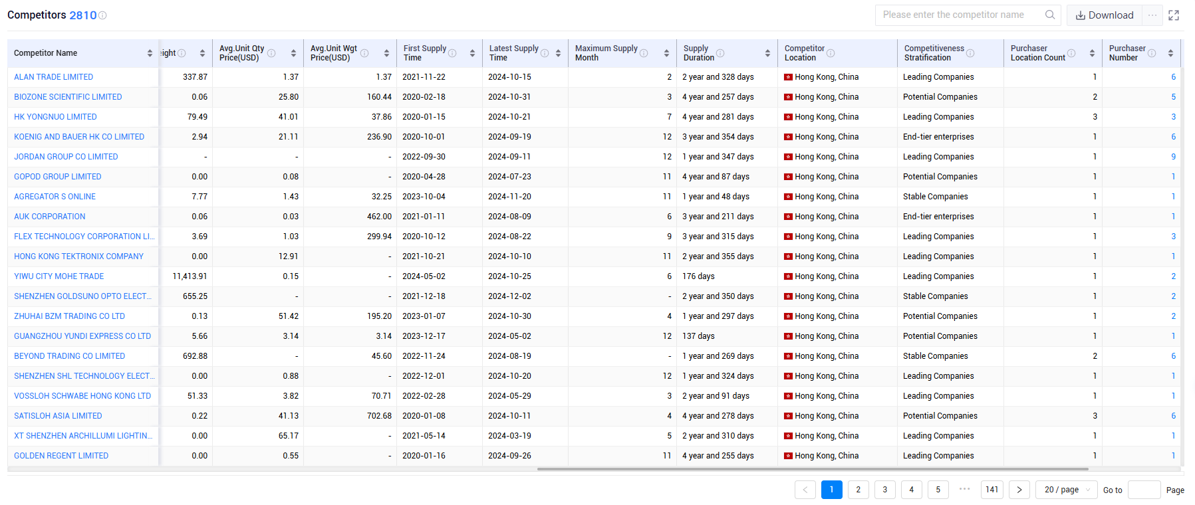Click purchaser number 5 for BIOZONE SCIENTIFIC
The height and width of the screenshot is (505, 1195).
1173,97
